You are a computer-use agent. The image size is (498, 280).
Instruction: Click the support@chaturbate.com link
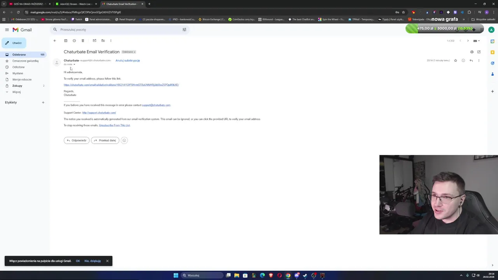[x=156, y=105]
